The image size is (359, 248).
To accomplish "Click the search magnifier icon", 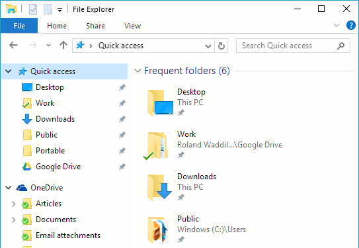I will pyautogui.click(x=340, y=46).
